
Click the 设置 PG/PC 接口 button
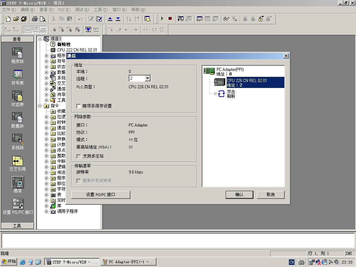100,195
